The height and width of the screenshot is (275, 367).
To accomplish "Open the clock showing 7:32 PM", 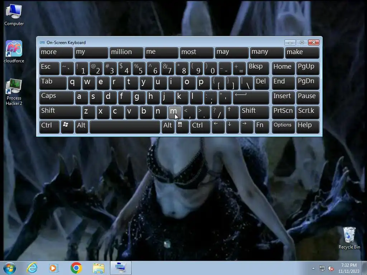I will 349,268.
